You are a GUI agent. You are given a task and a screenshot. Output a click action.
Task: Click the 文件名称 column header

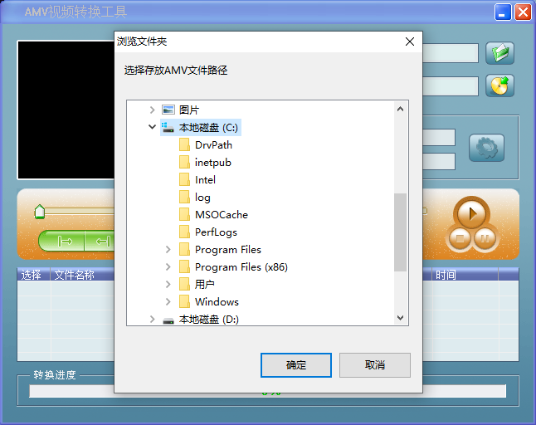(82, 275)
